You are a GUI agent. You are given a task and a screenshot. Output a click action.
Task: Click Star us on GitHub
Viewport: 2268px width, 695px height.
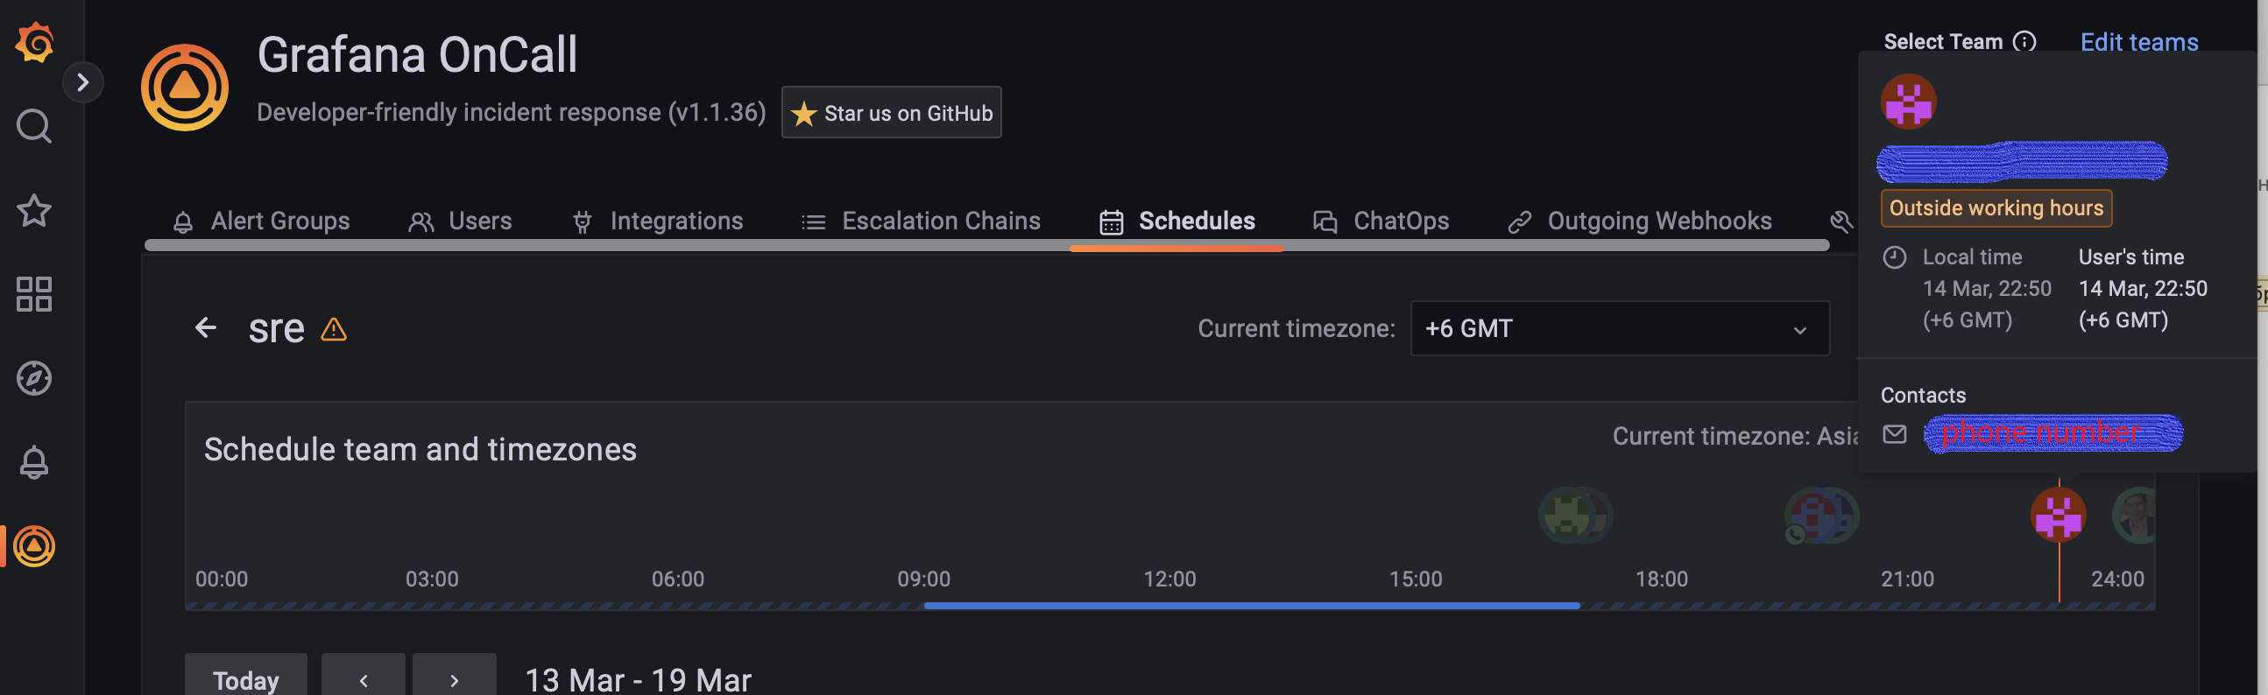[891, 112]
